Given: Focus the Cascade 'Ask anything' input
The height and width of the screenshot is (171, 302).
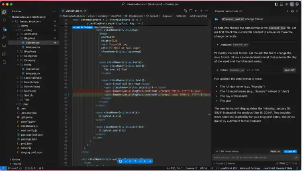Looking at the screenshot, I should pyautogui.click(x=254, y=157).
